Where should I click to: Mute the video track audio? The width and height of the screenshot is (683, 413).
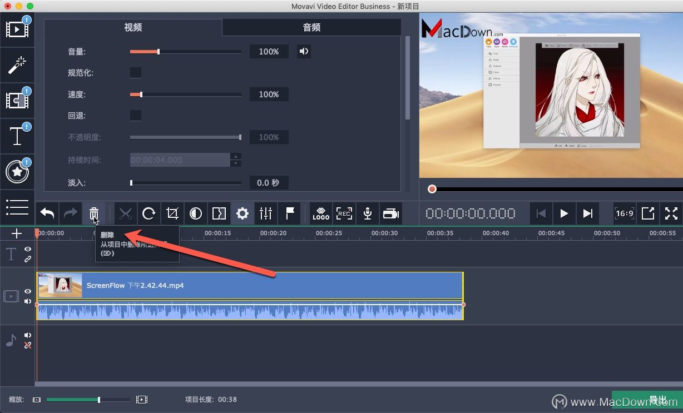coord(28,301)
